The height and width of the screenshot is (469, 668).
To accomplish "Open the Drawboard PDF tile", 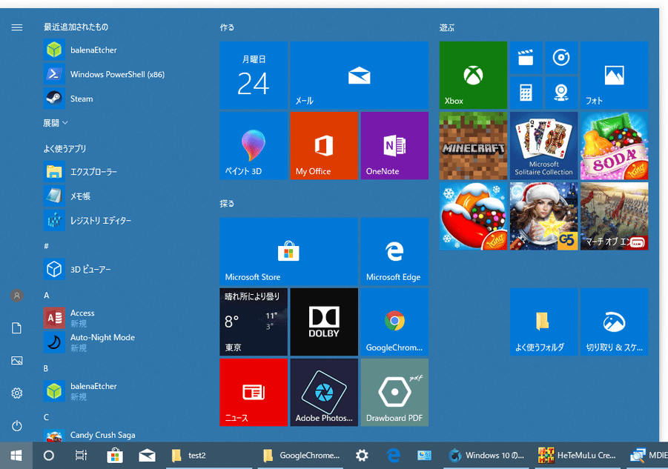I will pos(394,393).
